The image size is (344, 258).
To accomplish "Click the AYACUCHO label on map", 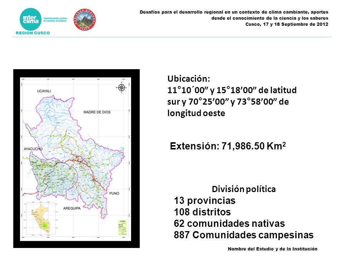I will pos(33,149).
